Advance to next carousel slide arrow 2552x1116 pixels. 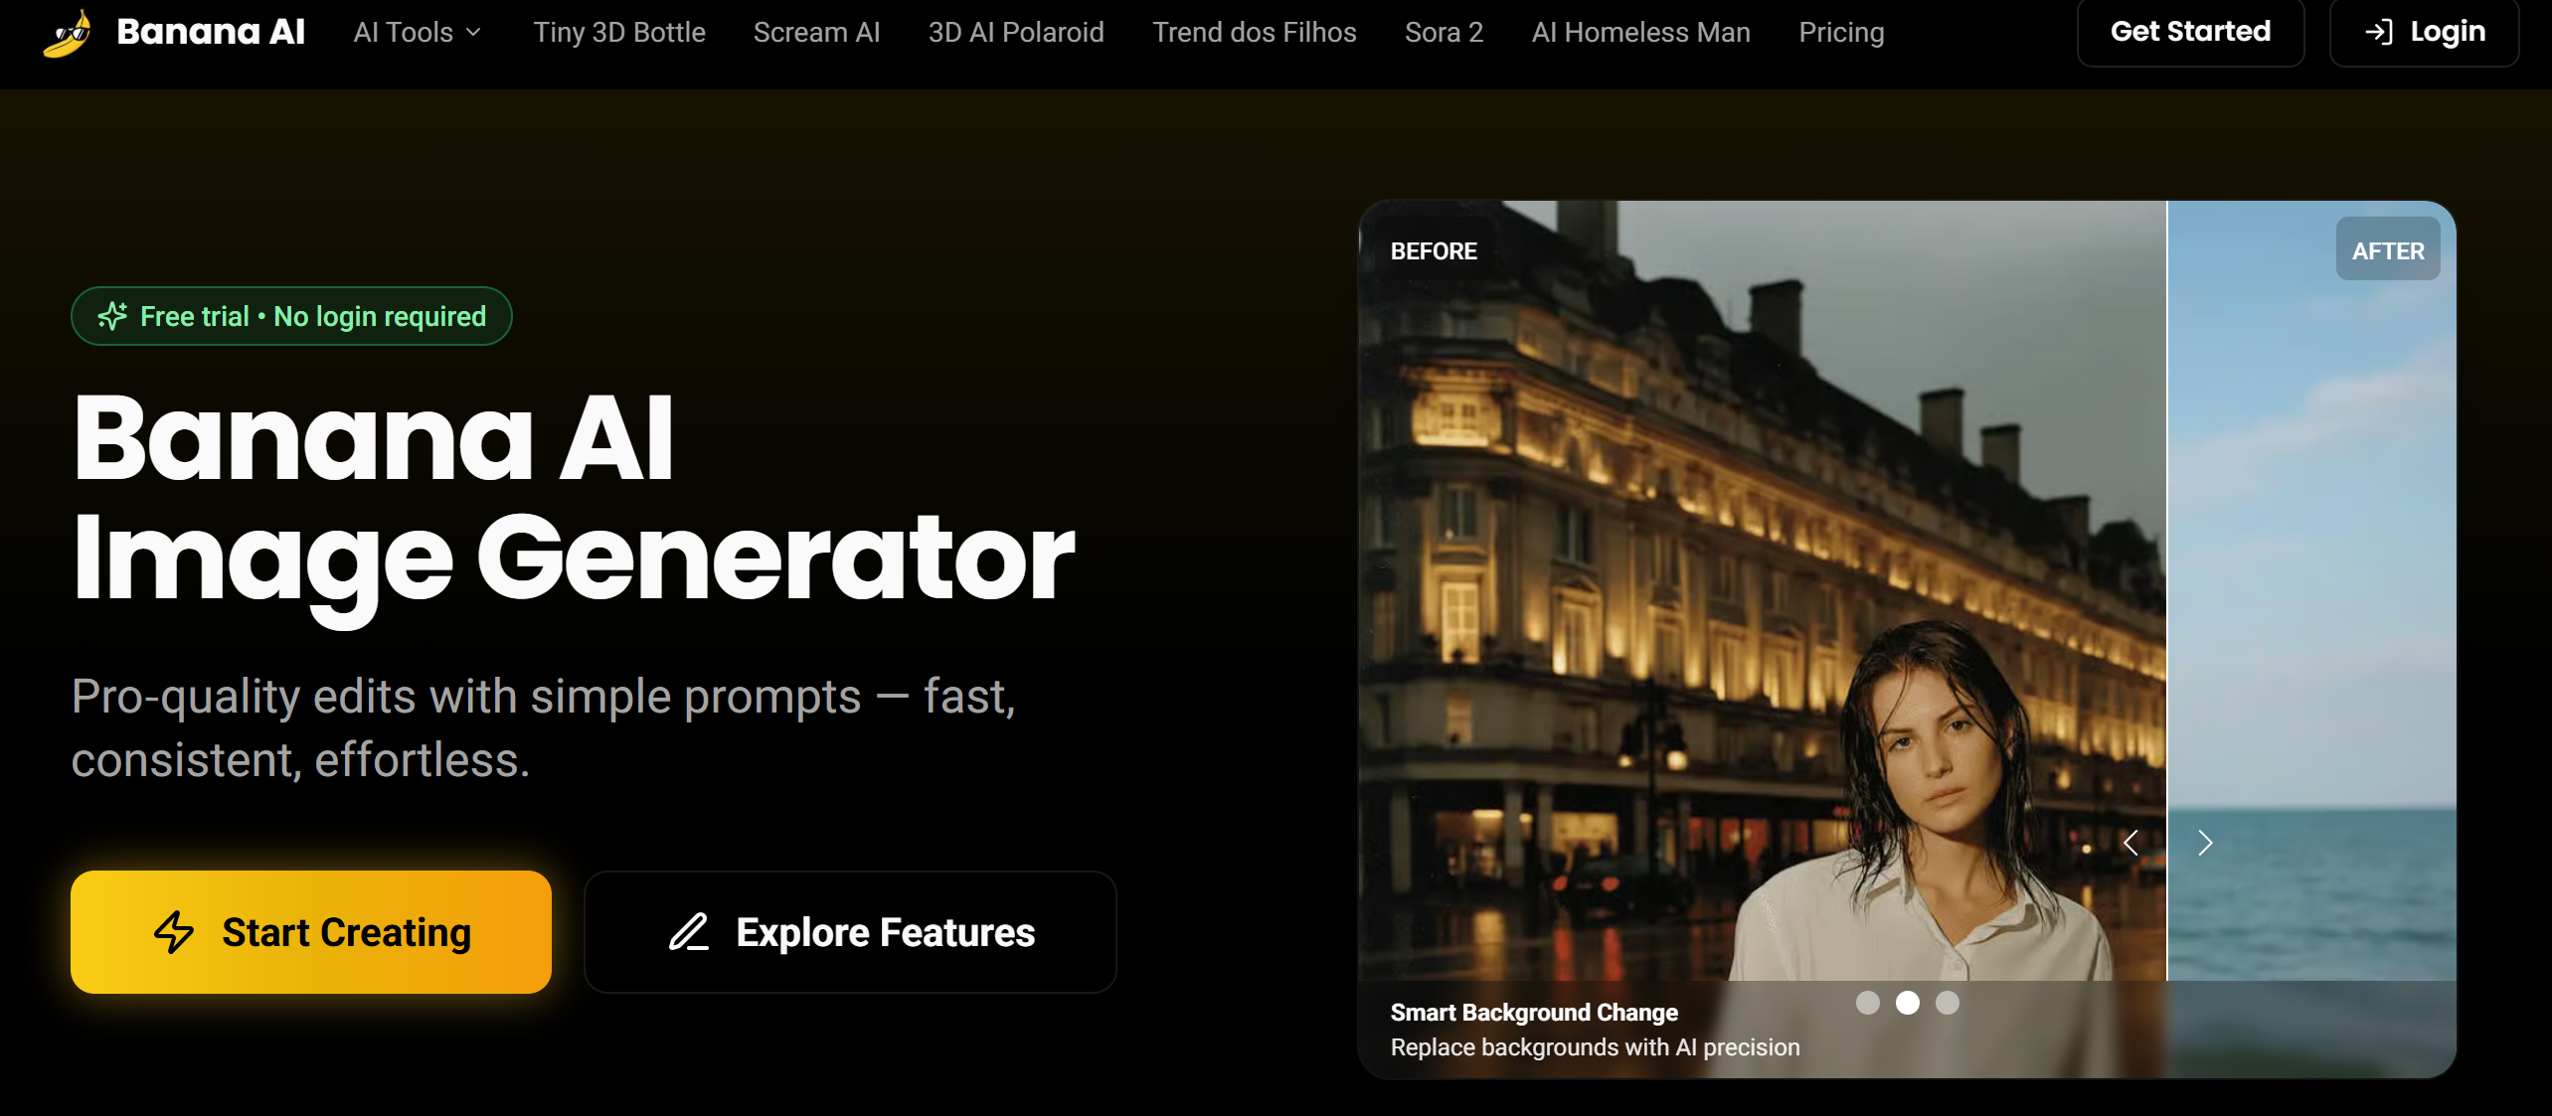pos(2205,843)
